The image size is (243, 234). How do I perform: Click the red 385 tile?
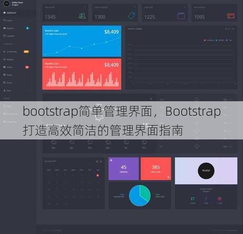click(156, 169)
